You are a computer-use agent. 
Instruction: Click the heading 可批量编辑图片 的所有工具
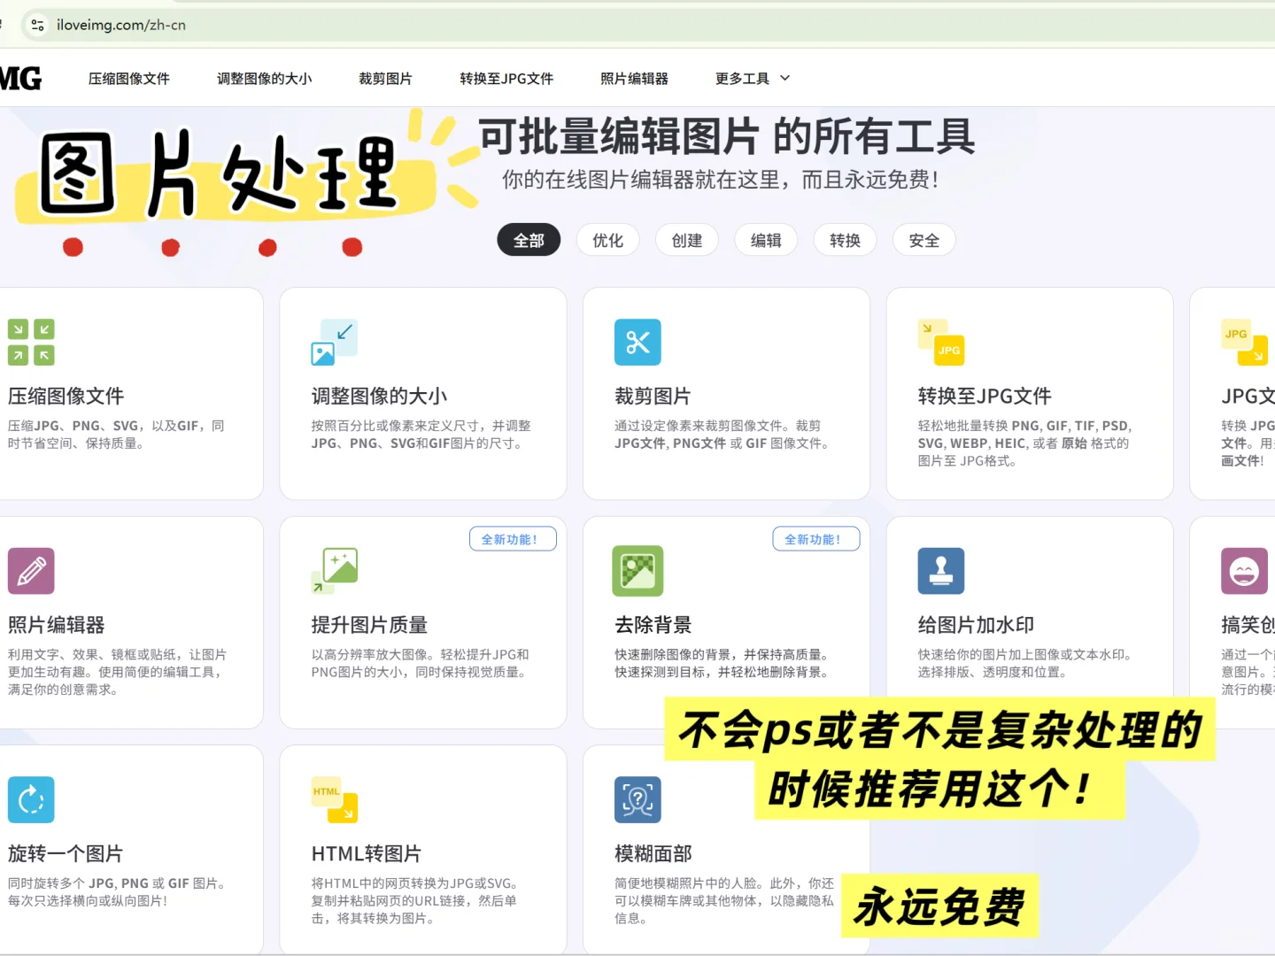[x=727, y=136]
